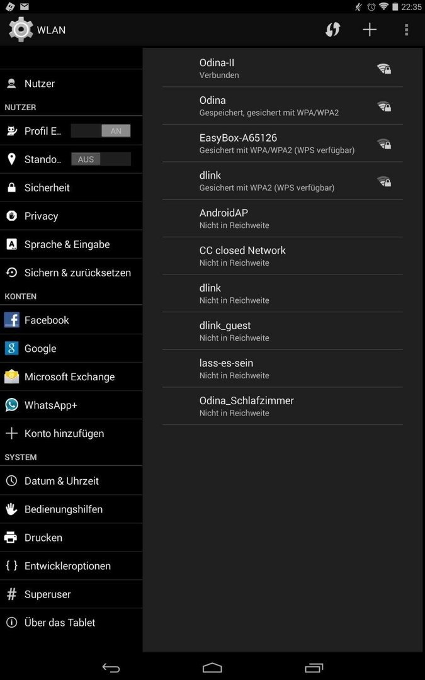Viewport: 425px width, 680px height.
Task: Tap the Datum & Uhrzeit clock icon
Action: click(12, 480)
